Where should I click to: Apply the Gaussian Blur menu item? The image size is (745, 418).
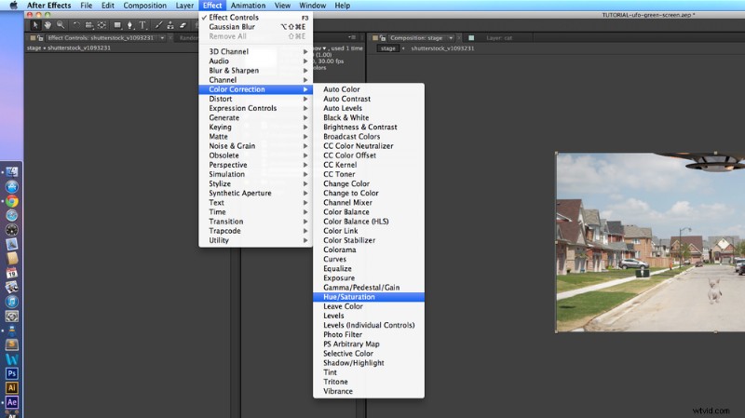(x=255, y=27)
